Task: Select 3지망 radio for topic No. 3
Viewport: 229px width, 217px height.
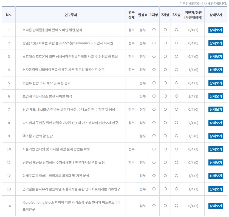Action: pos(176,56)
